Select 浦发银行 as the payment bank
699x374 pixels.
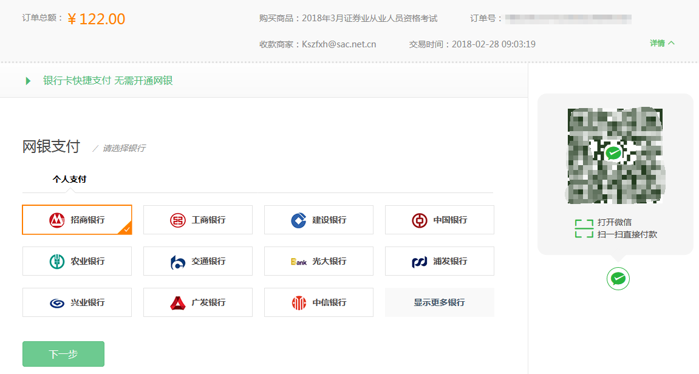[x=440, y=261]
